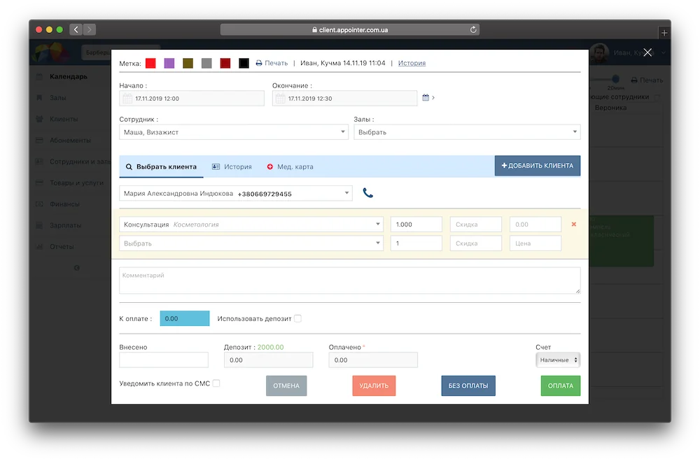
Task: Open Товары и услуги in the sidebar
Action: (76, 183)
